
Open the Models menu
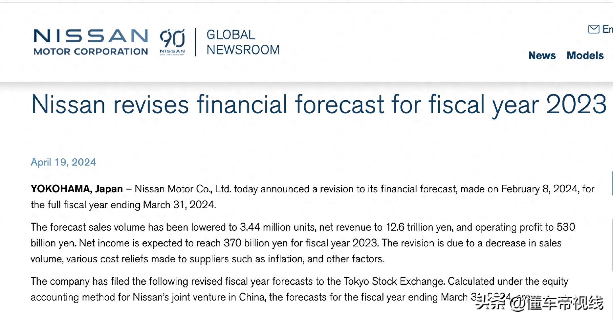click(x=585, y=55)
